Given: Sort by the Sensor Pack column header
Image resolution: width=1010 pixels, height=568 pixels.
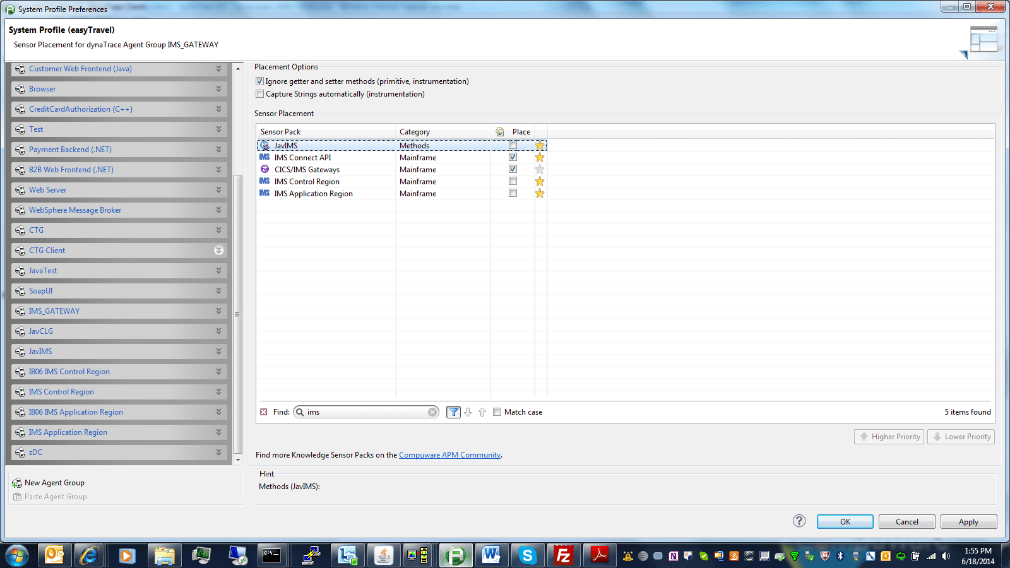Looking at the screenshot, I should (326, 132).
